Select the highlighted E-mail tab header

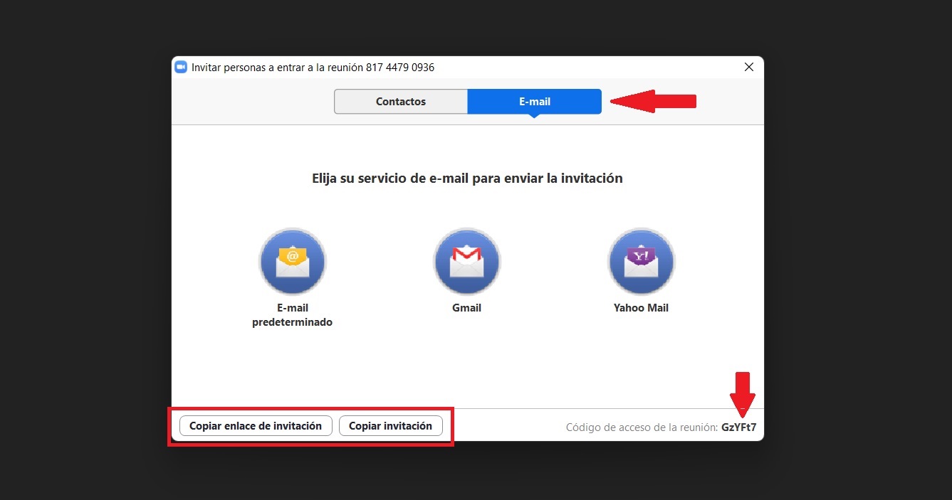coord(534,101)
